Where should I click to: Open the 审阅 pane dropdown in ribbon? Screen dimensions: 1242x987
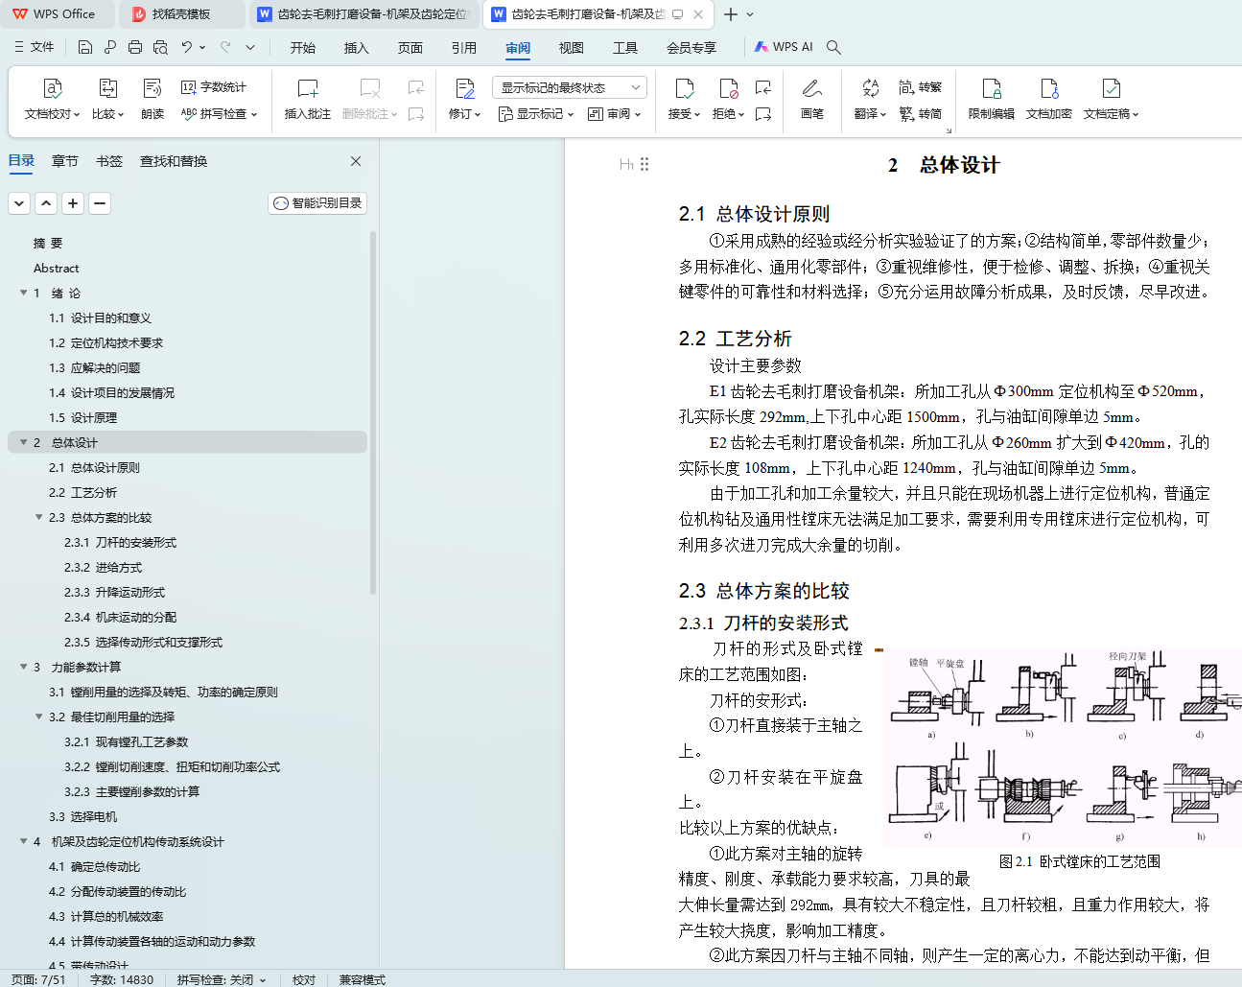[x=615, y=114]
